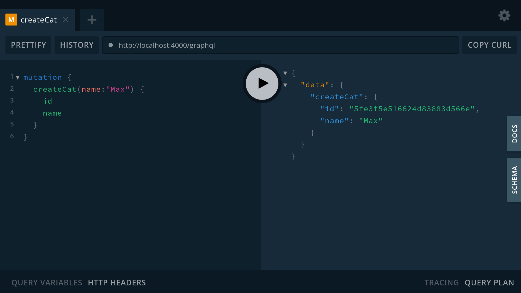Click the mutation 'M' badge on the createCat tab
521x293 pixels.
tap(11, 20)
